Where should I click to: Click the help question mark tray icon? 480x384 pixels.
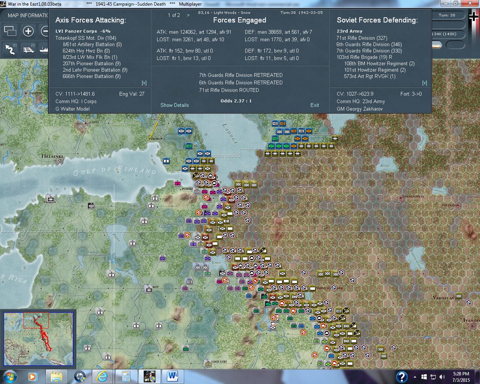[402, 376]
